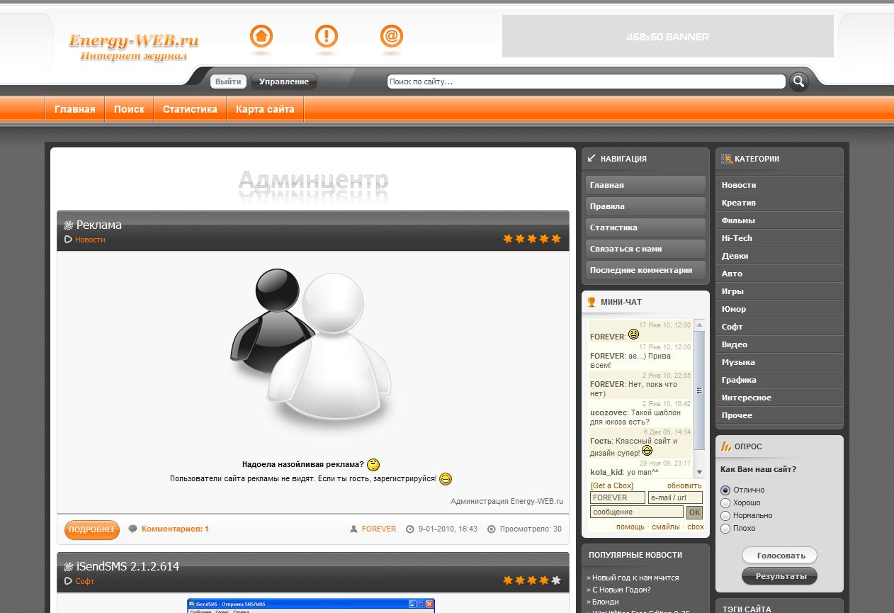Image resolution: width=894 pixels, height=613 pixels.
Task: Click the author user icon near FOREVER
Action: [x=353, y=529]
